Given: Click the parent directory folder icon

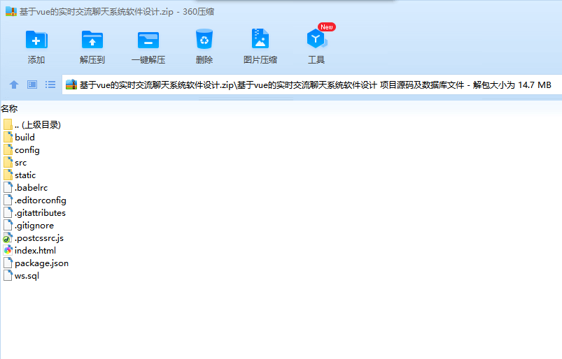Looking at the screenshot, I should tap(8, 124).
